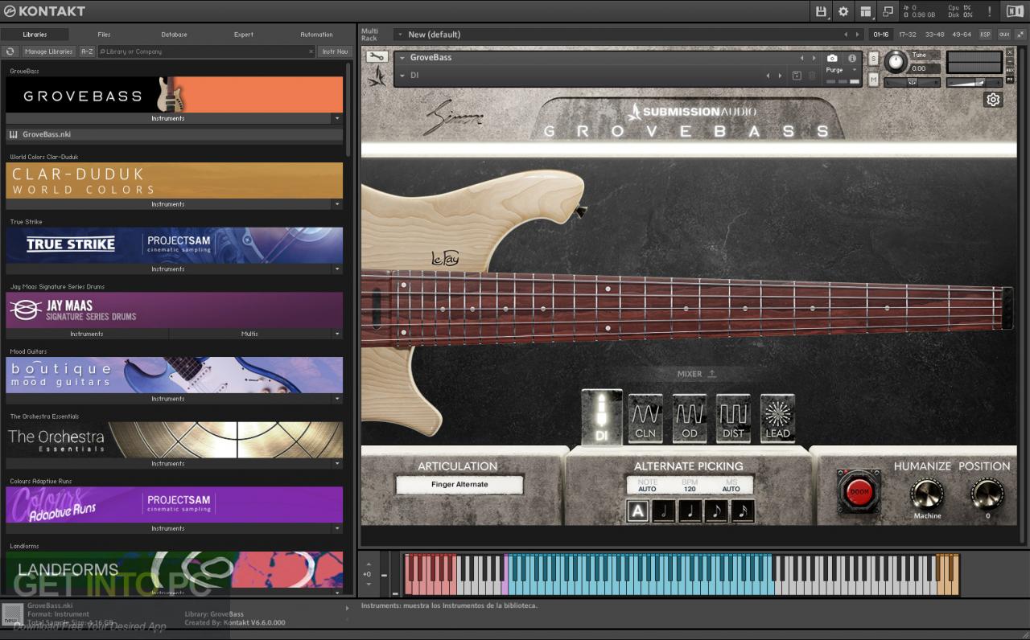Open the save/load files menu icon
Image resolution: width=1030 pixels, height=640 pixels.
pos(821,11)
